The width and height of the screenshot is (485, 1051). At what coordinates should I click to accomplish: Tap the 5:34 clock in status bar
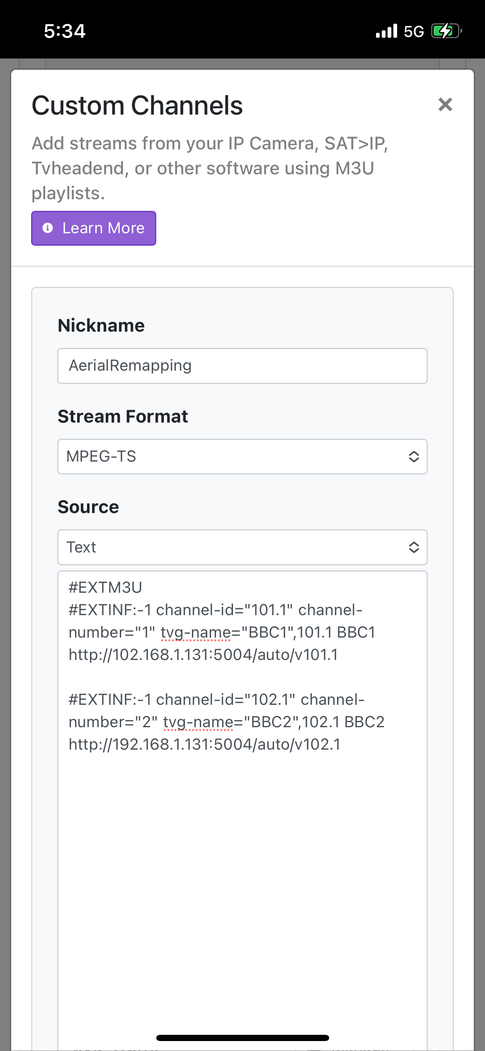tap(65, 31)
